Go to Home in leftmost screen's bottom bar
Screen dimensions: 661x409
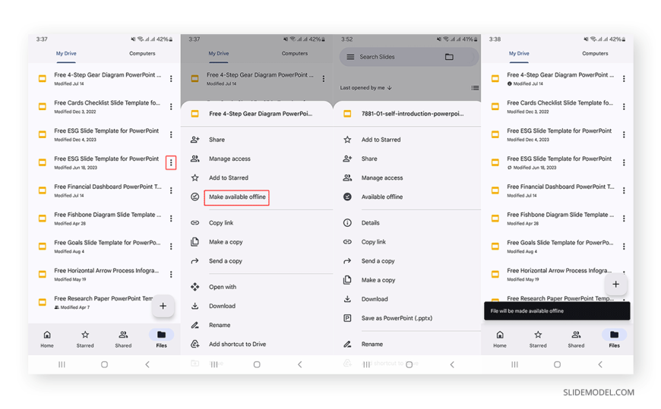(47, 339)
